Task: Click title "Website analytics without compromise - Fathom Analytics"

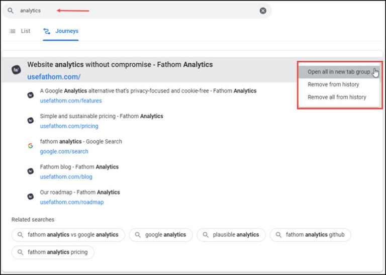Action: point(120,64)
